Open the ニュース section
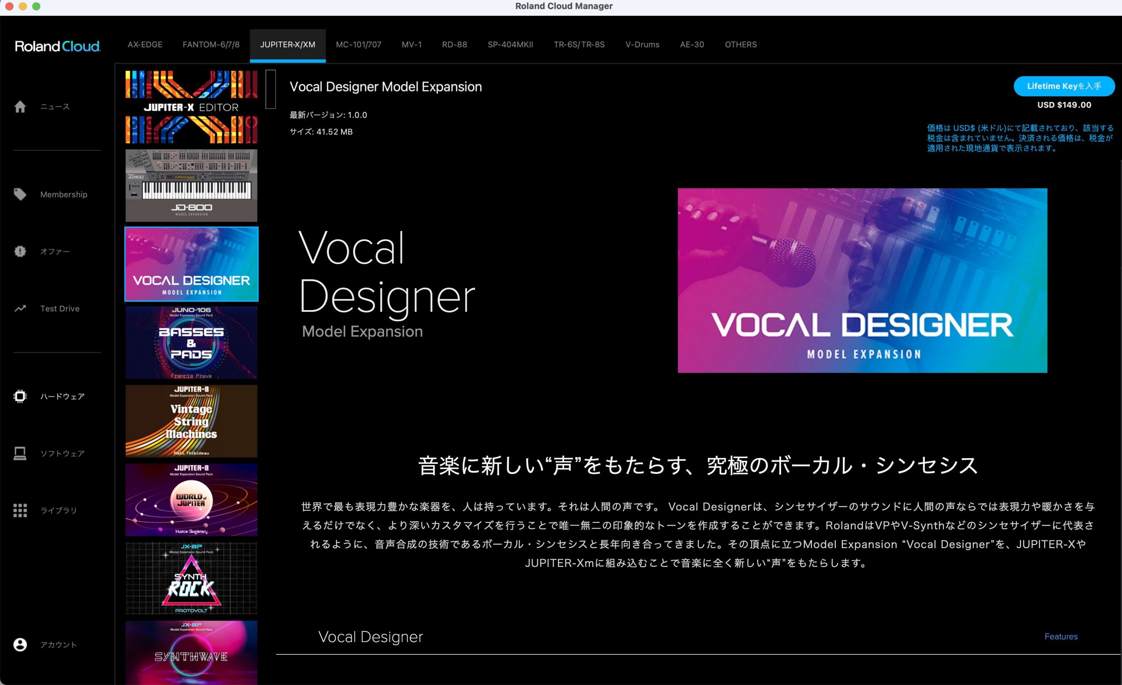The width and height of the screenshot is (1122, 685). coord(55,106)
